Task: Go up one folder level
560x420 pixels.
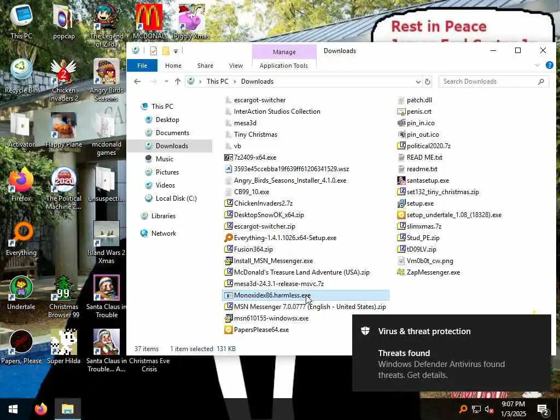Action: [x=178, y=81]
